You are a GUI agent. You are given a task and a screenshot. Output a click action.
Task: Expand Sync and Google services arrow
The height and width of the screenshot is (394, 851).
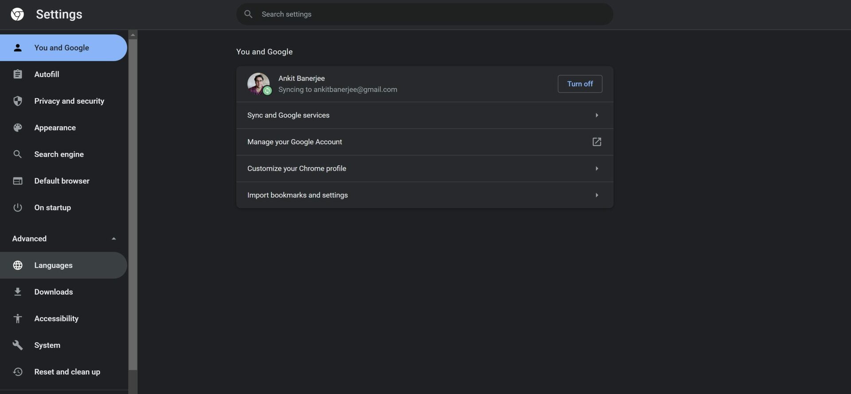597,115
